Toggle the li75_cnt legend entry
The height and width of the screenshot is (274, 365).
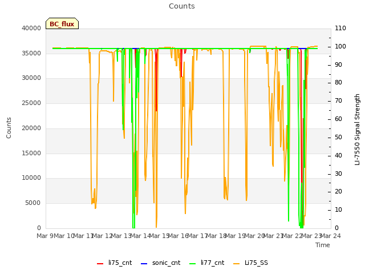tap(114, 263)
